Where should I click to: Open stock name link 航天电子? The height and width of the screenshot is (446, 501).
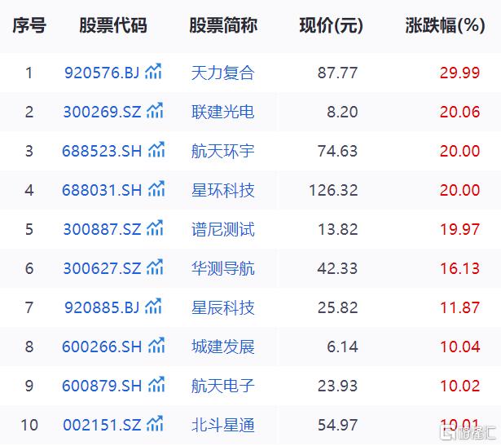point(222,386)
